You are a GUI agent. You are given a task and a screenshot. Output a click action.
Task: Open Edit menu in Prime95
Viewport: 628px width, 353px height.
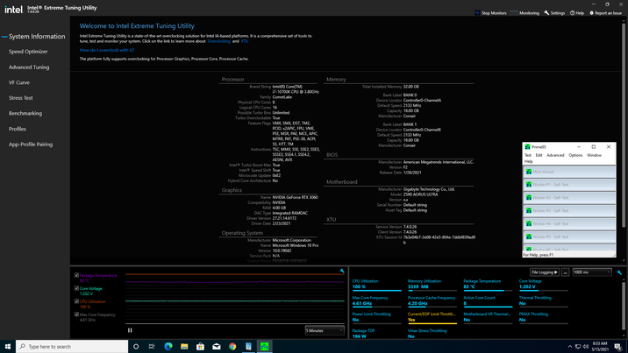coord(539,155)
